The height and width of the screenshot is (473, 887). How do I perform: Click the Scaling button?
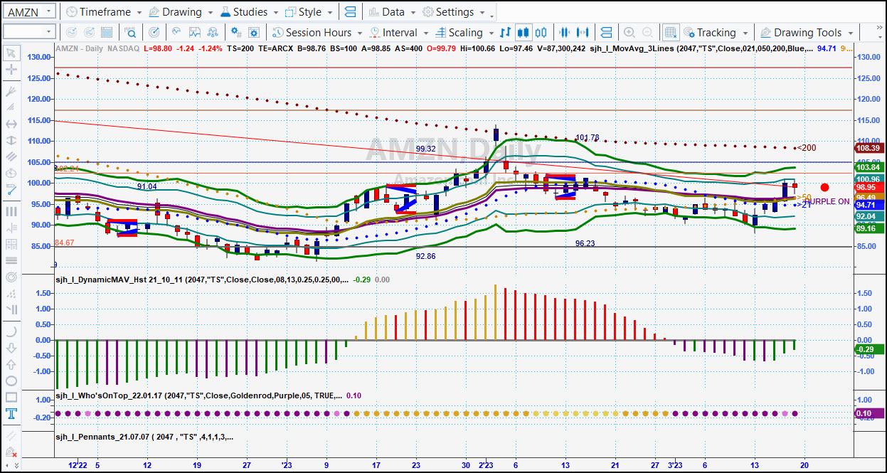pos(459,33)
